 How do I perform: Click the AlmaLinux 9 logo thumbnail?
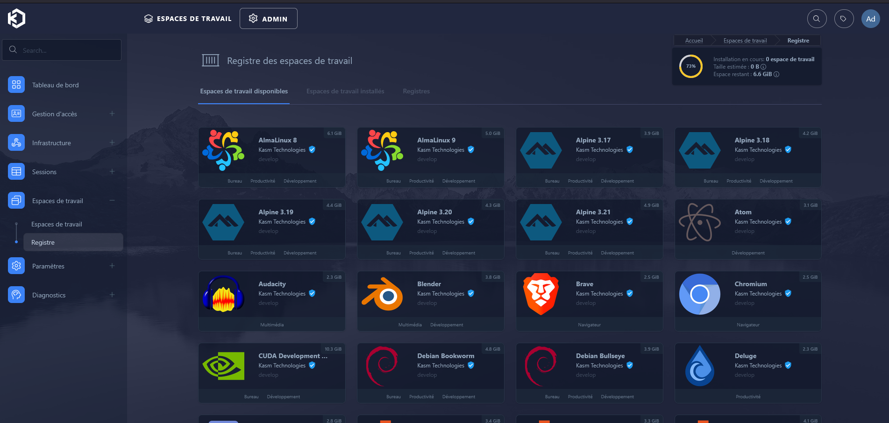point(382,150)
